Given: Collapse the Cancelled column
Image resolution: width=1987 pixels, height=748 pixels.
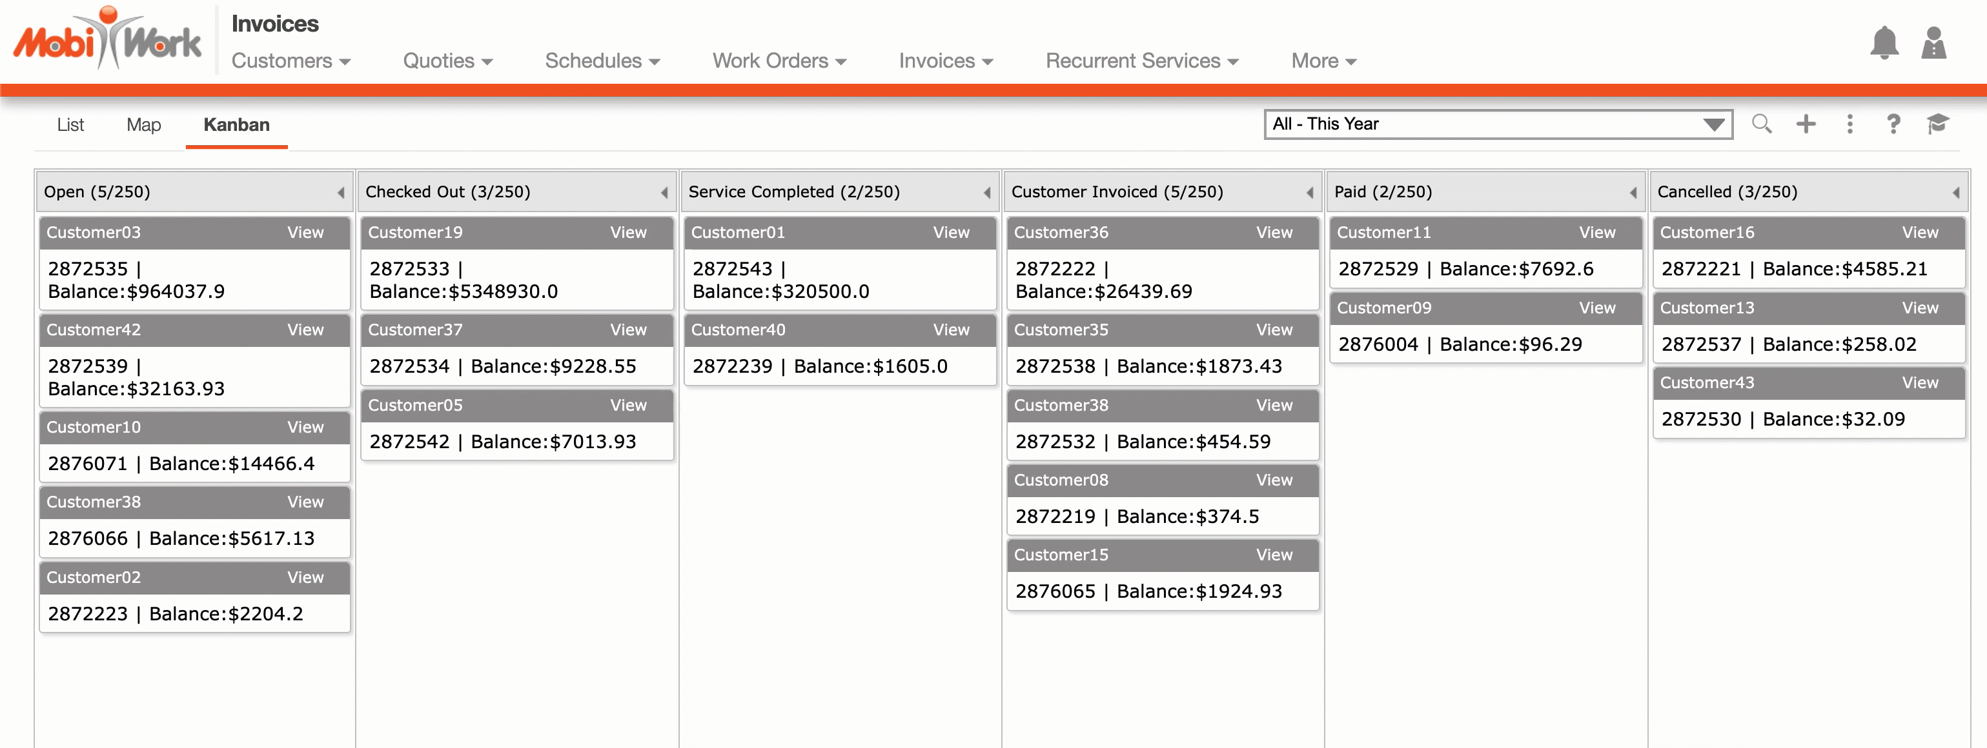Looking at the screenshot, I should (x=1955, y=193).
